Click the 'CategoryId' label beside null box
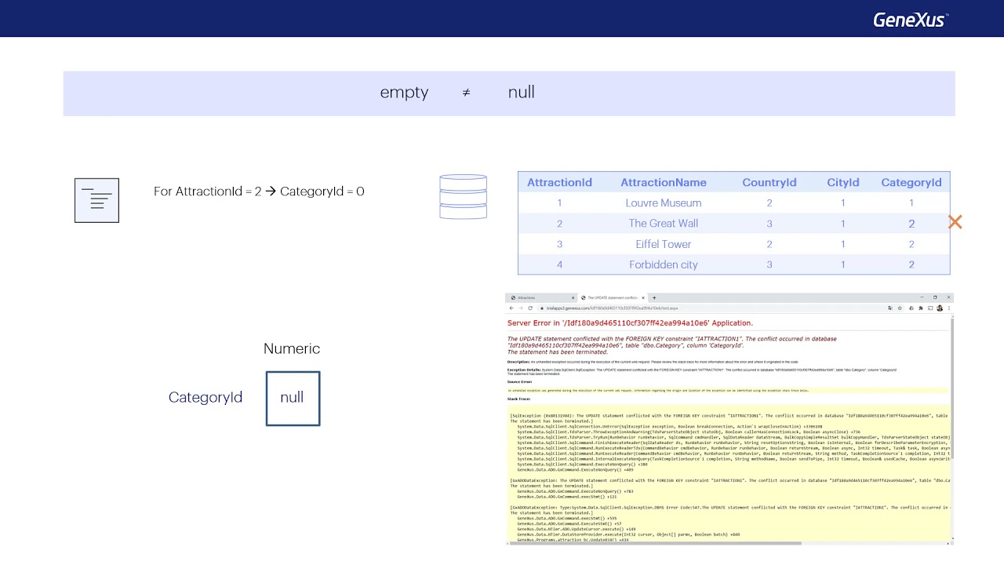 (206, 397)
